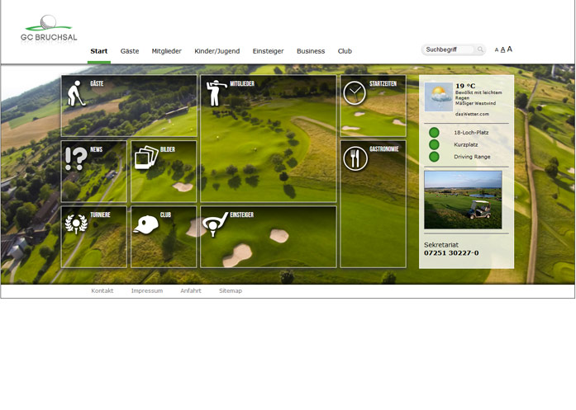This screenshot has width=576, height=410.
Task: Open the Mitglieder navigation menu item
Action: pos(166,51)
